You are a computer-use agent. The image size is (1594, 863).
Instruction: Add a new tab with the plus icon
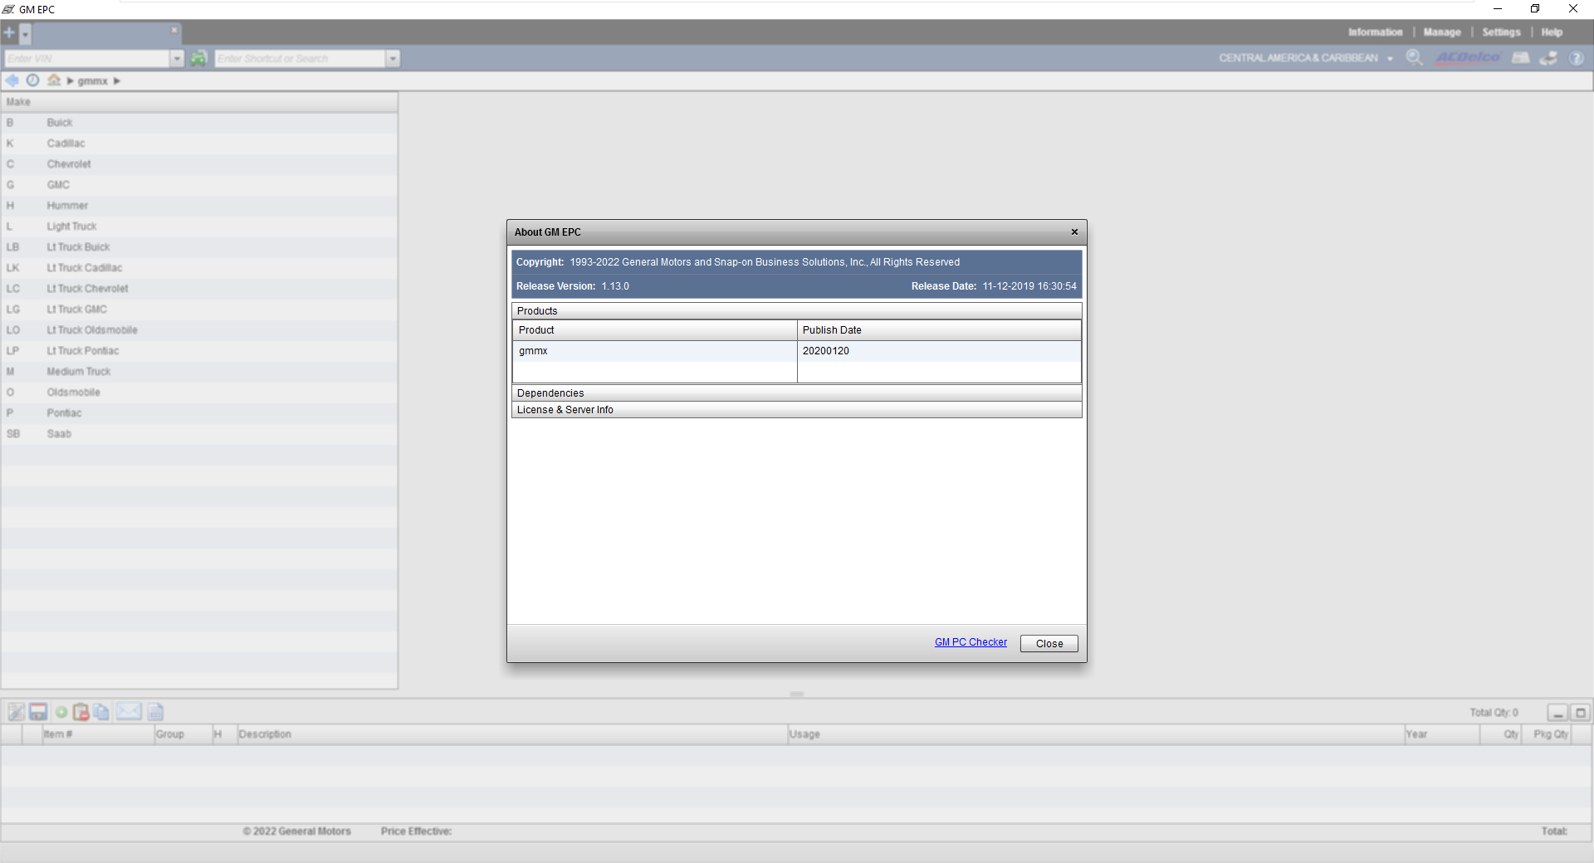9,33
